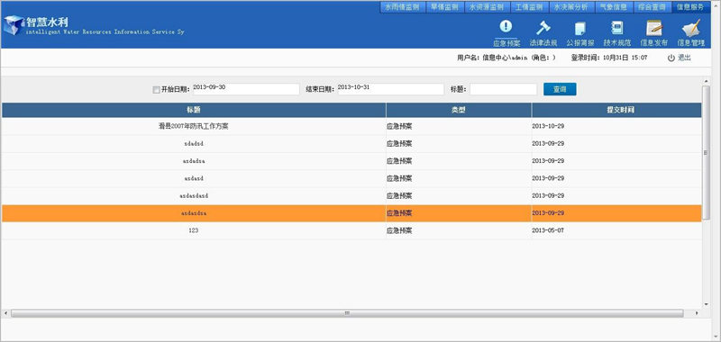Viewport: 721px width, 342px height.
Task: Click the vertical scrollbar thumb
Action: coord(707,154)
